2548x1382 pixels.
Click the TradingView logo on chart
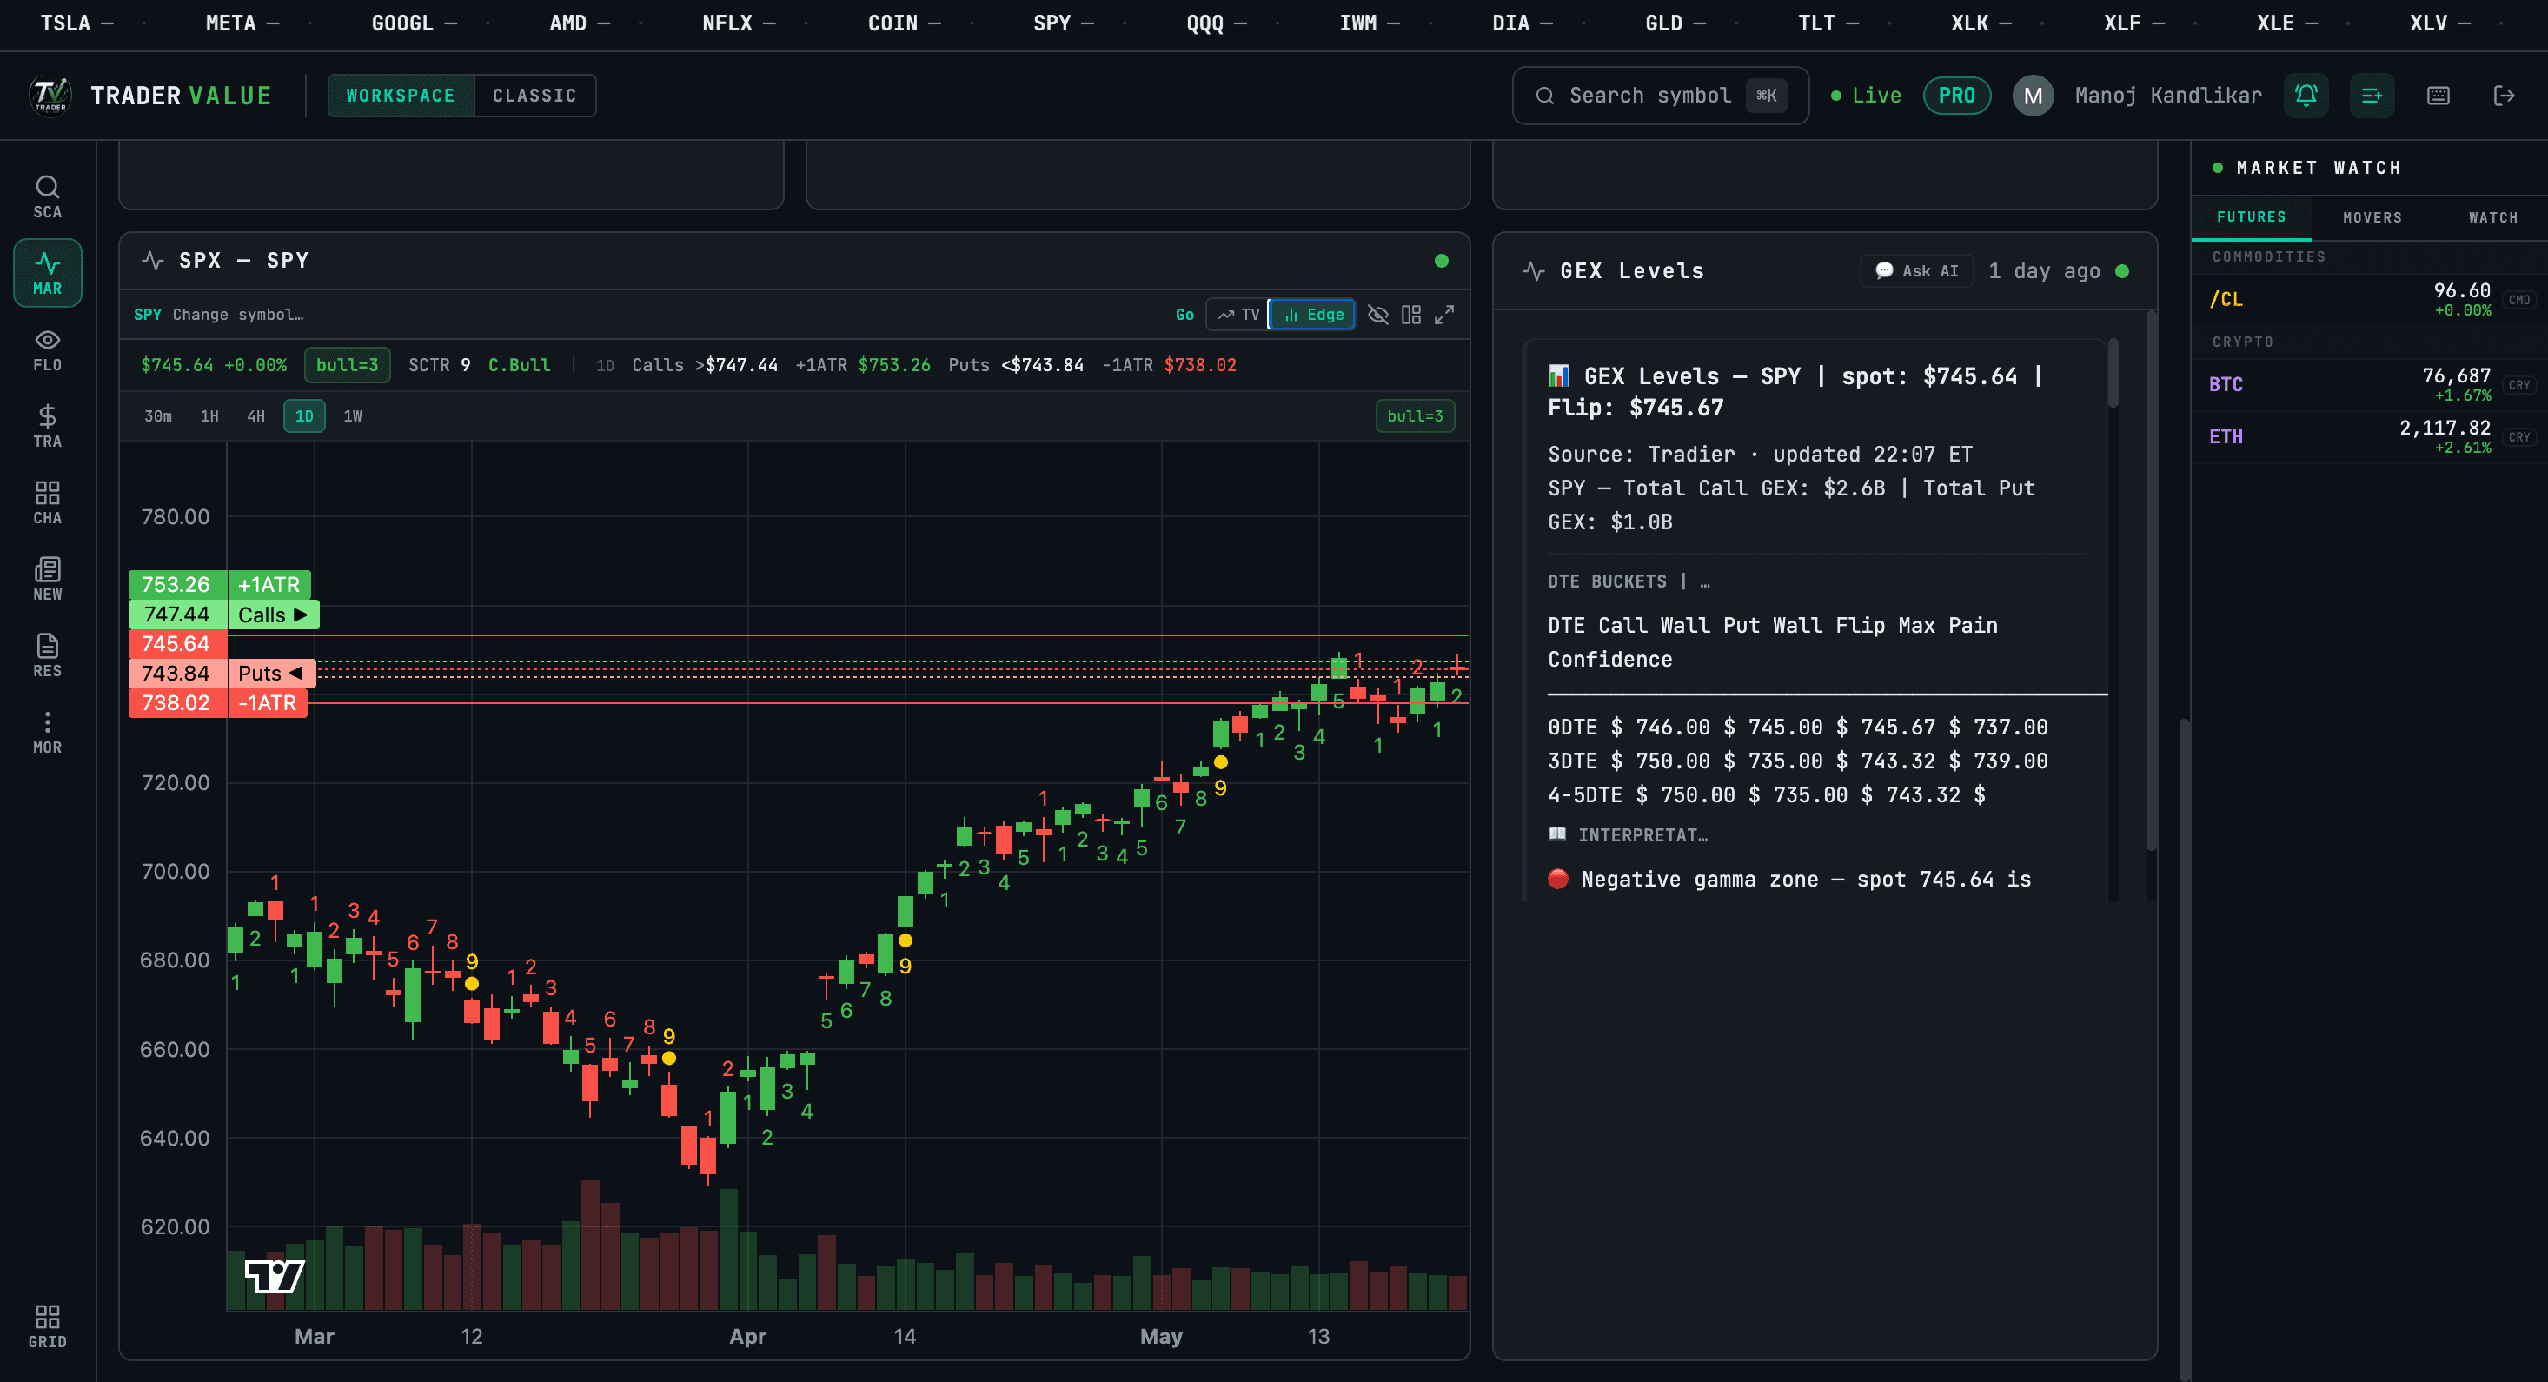tap(274, 1276)
